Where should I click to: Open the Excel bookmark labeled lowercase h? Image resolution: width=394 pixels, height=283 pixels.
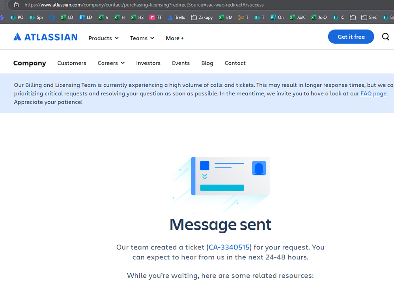tap(103, 17)
